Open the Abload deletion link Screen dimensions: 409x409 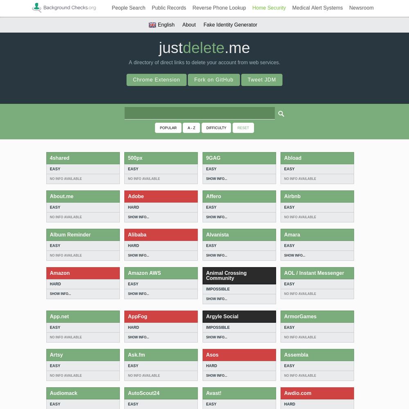(x=317, y=158)
